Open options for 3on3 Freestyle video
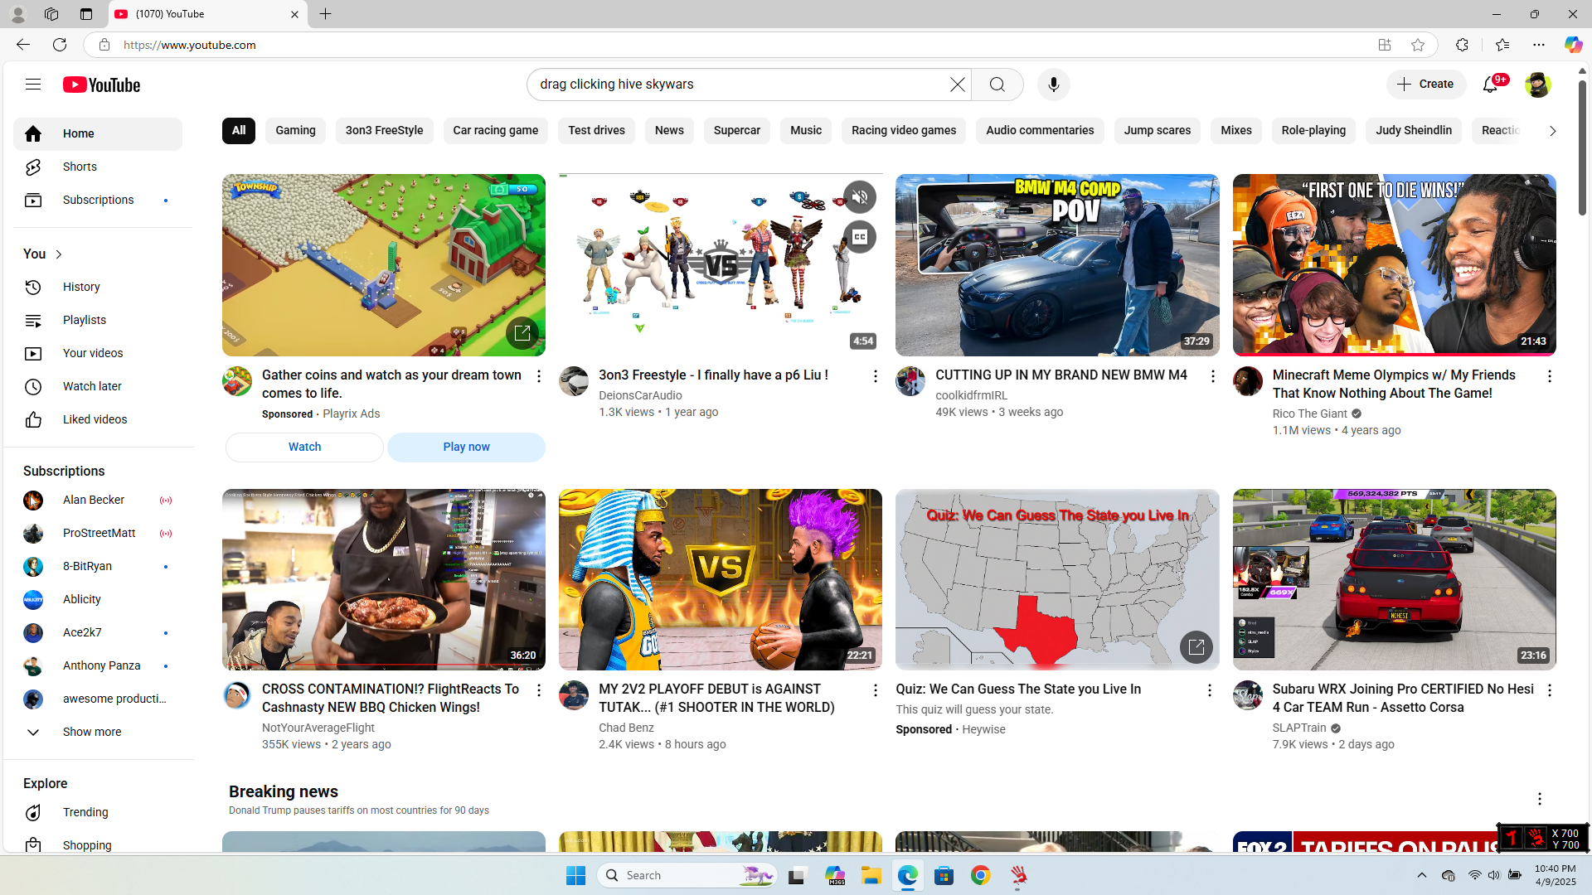The image size is (1592, 895). 875,376
